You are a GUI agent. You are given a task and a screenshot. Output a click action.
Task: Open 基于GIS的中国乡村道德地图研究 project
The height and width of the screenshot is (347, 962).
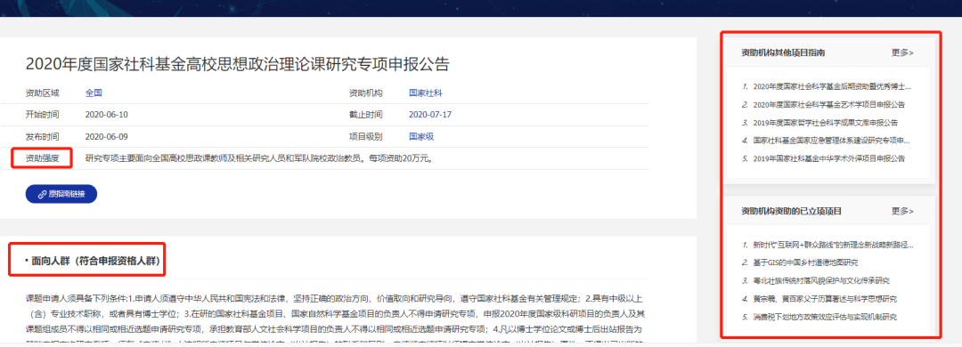(x=805, y=263)
